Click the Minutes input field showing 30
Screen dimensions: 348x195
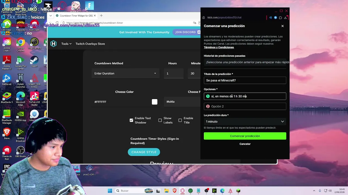coord(194,73)
